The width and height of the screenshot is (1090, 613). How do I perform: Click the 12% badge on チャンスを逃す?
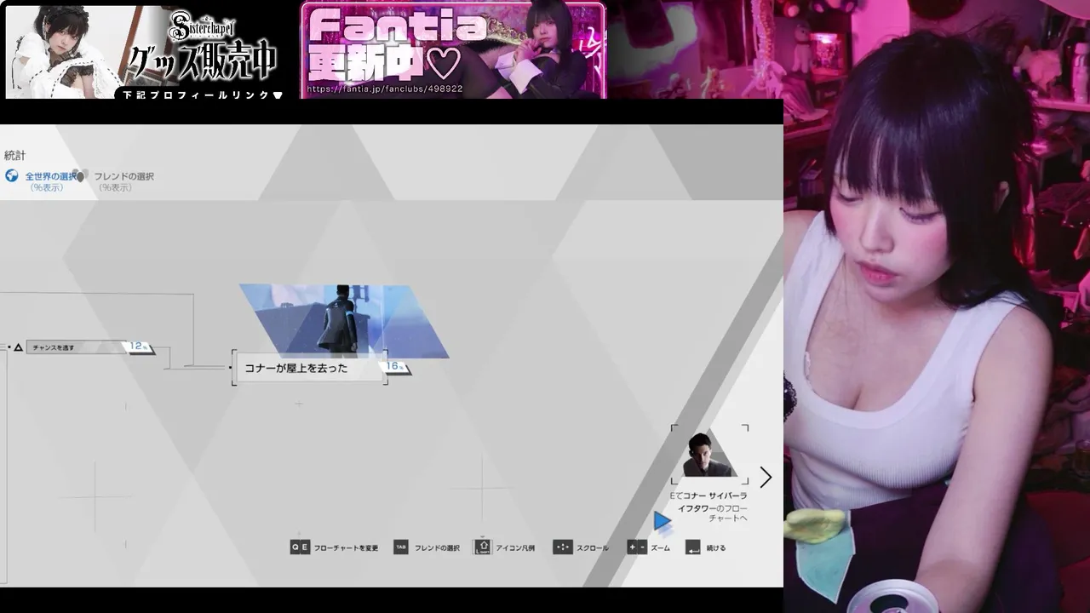(141, 347)
